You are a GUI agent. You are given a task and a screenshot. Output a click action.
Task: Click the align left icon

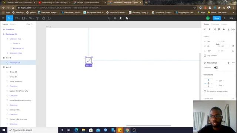tap(205, 30)
